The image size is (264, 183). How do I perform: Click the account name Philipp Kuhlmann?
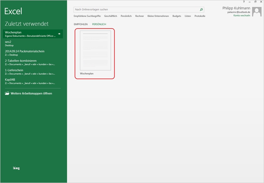[236, 8]
